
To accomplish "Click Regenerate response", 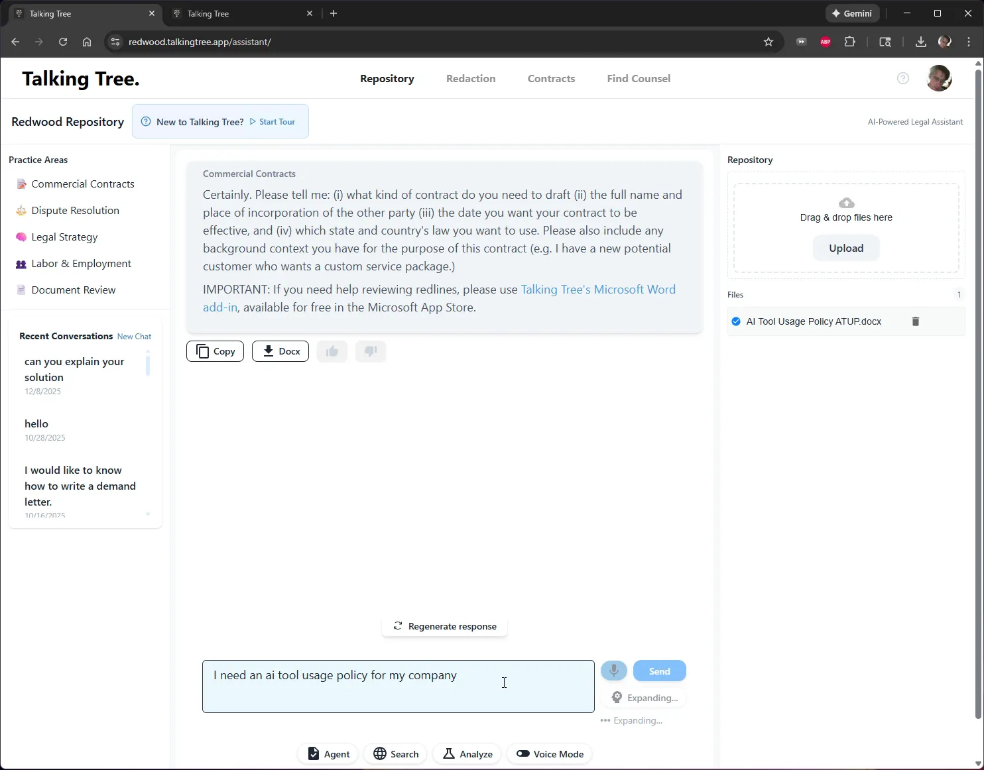I will click(x=445, y=626).
